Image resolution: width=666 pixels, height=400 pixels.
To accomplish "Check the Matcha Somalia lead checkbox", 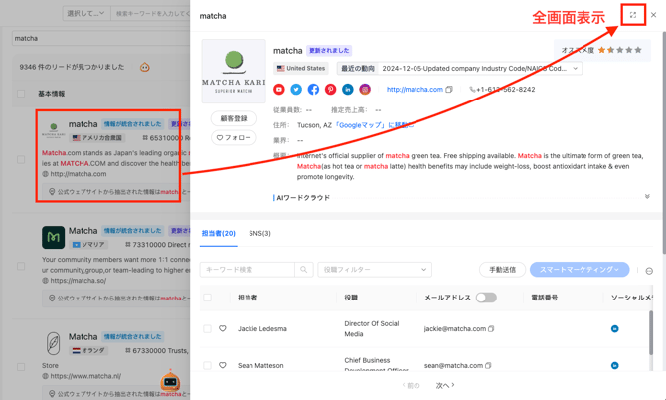I will pyautogui.click(x=21, y=266).
